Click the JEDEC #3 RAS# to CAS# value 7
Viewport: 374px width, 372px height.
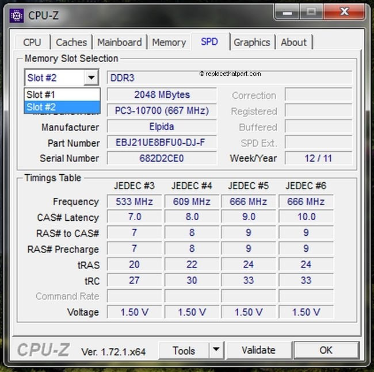click(134, 233)
